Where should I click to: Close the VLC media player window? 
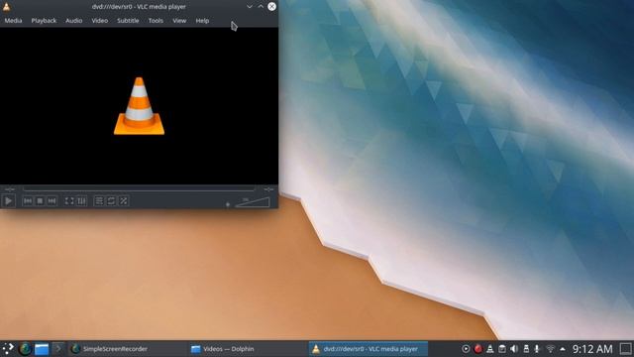point(271,7)
